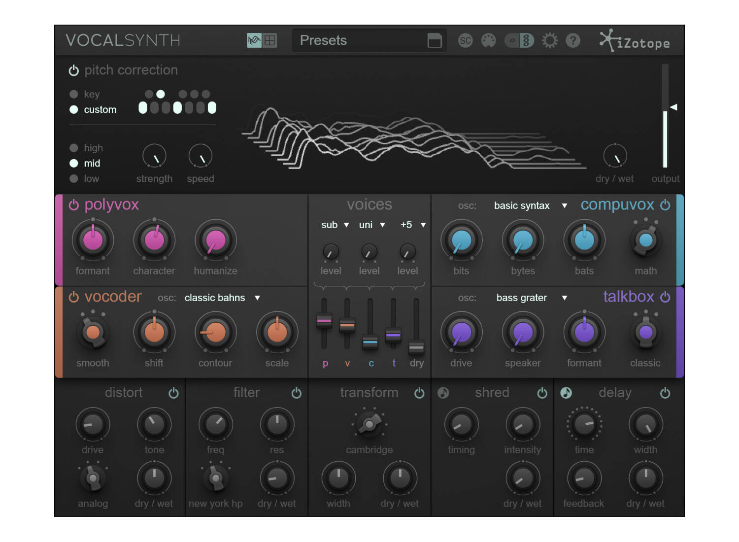Click the distort tone knob
Screen dimensions: 739x542
[x=154, y=424]
